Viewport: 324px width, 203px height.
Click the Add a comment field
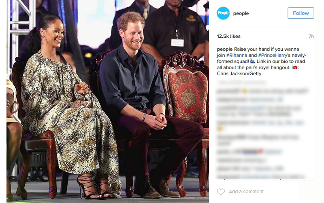247,192
